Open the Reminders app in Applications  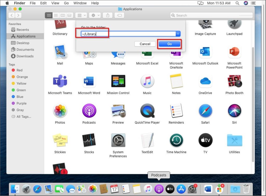[x=176, y=111]
